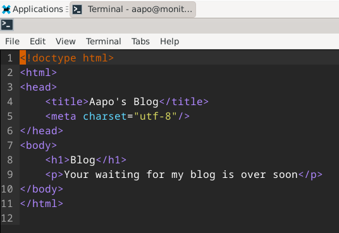Open the Edit menu

pos(37,41)
